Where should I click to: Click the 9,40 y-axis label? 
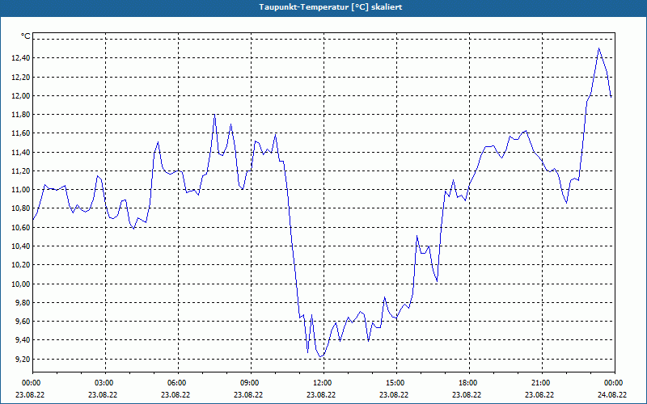23,340
